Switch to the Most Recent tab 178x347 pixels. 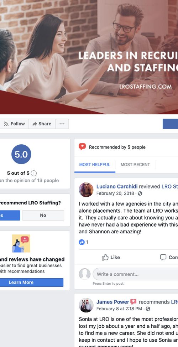click(135, 165)
